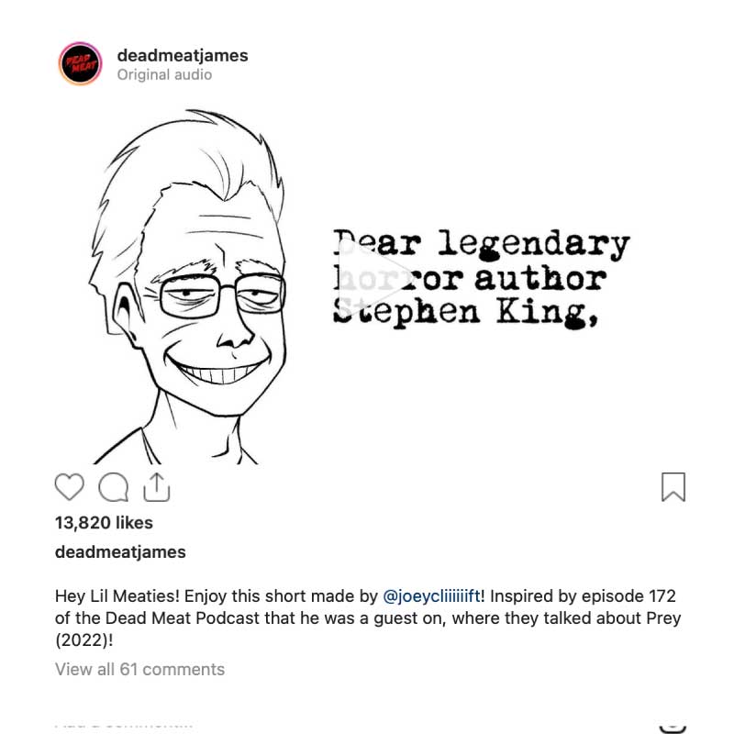Click the 'Stephen King,' text line in video
The image size is (734, 734).
point(466,312)
